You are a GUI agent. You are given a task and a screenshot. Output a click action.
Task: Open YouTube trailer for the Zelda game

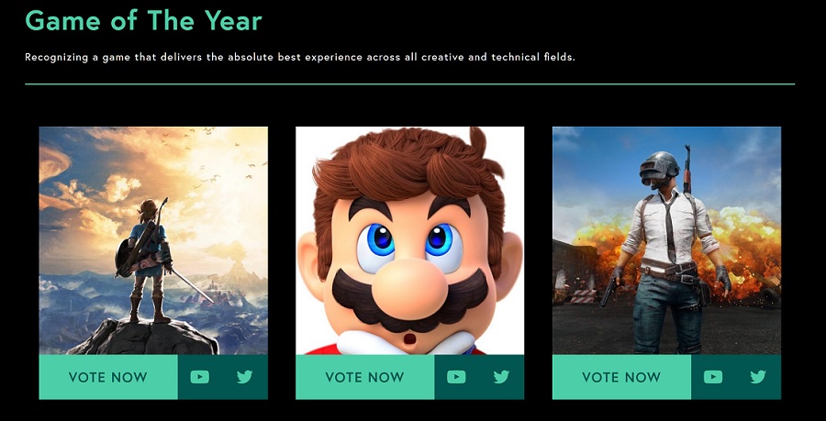click(x=200, y=377)
